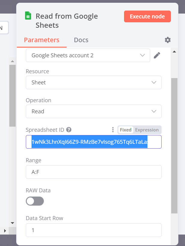This screenshot has height=246, width=185.
Task: Click the Google Sheets node icon
Action: 28,16
